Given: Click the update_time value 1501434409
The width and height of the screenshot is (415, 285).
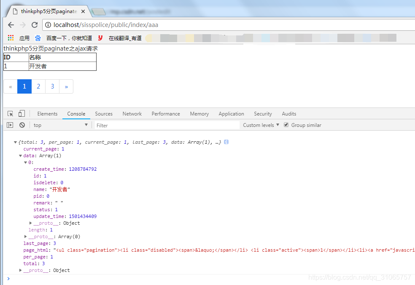Looking at the screenshot, I should pos(83,216).
